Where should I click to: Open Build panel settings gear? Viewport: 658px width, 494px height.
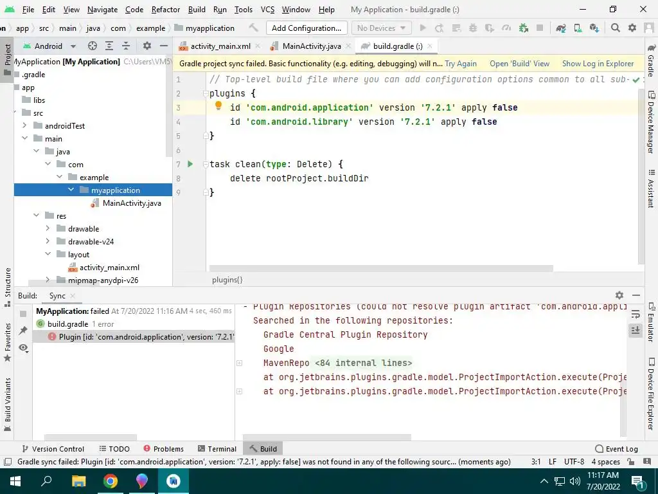619,295
